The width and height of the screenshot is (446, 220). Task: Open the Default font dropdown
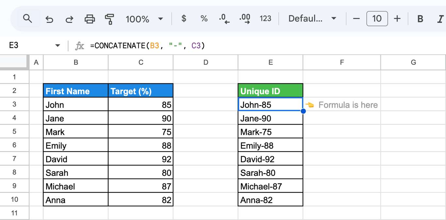[x=312, y=19]
